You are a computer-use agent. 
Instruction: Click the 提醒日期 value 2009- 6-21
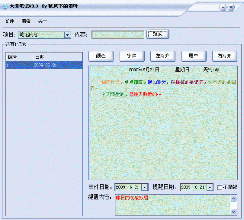click(193, 187)
